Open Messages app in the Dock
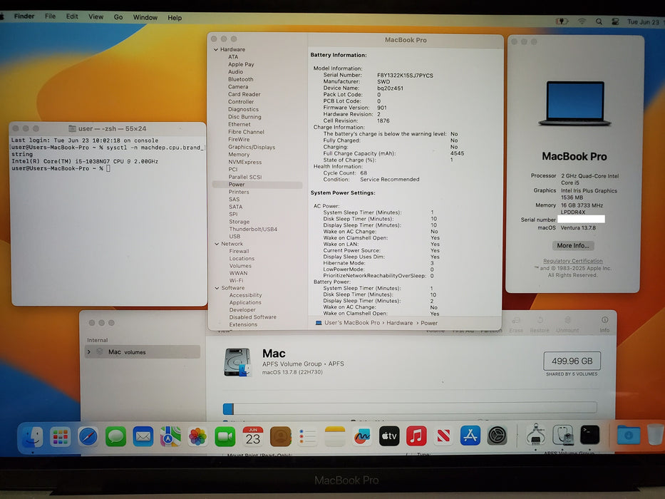The image size is (665, 499). point(115,436)
